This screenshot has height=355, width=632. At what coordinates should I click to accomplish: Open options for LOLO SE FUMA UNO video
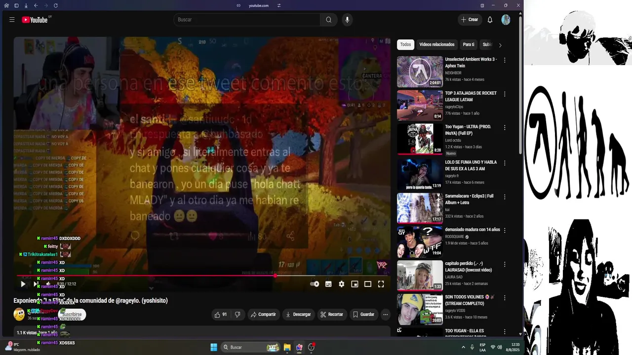505,163
